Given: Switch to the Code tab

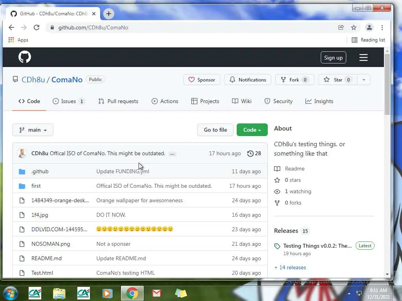Looking at the screenshot, I should (x=29, y=101).
